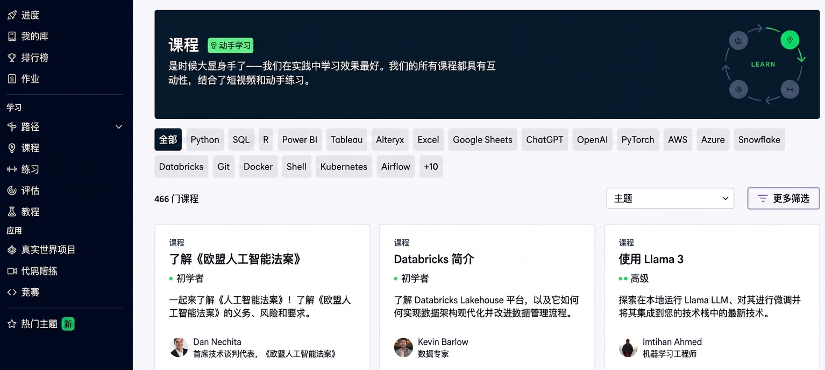The height and width of the screenshot is (370, 825).
Task: Filter courses by R
Action: (266, 140)
